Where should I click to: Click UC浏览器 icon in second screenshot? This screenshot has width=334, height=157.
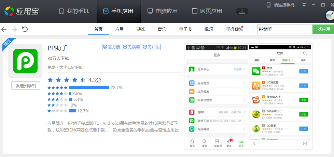tap(256, 85)
